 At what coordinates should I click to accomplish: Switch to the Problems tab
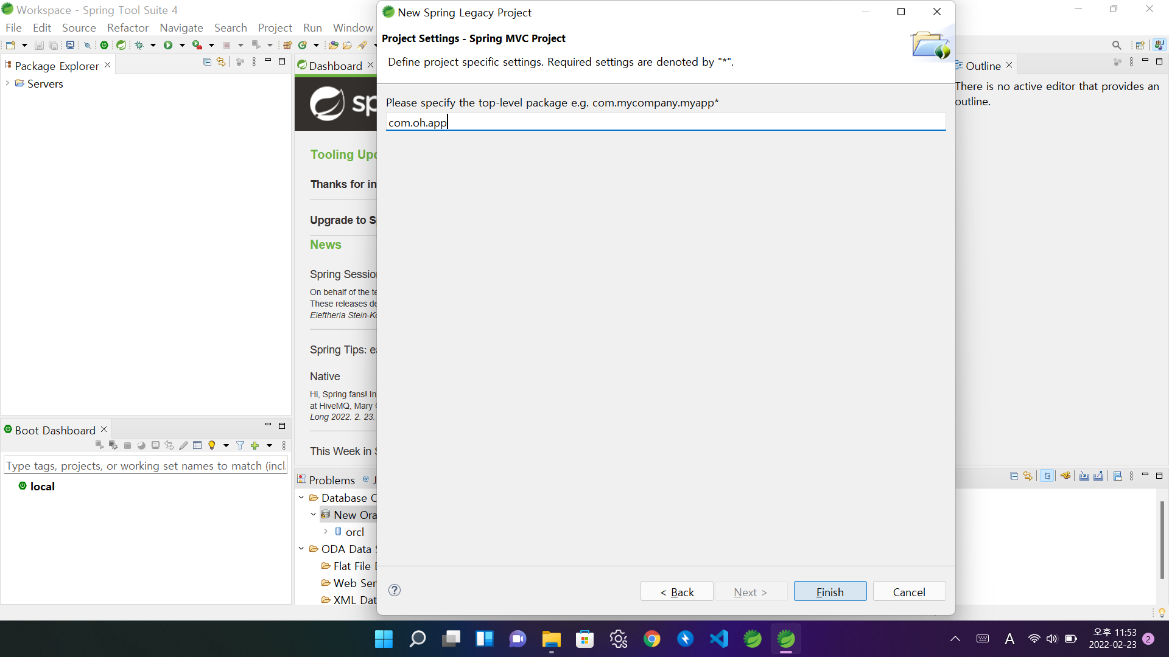click(x=331, y=480)
